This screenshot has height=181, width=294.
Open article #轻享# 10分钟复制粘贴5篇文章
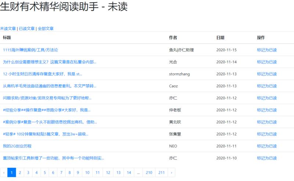click(x=46, y=134)
